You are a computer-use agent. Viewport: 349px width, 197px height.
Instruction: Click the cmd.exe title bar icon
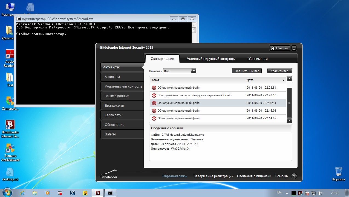(x=18, y=19)
